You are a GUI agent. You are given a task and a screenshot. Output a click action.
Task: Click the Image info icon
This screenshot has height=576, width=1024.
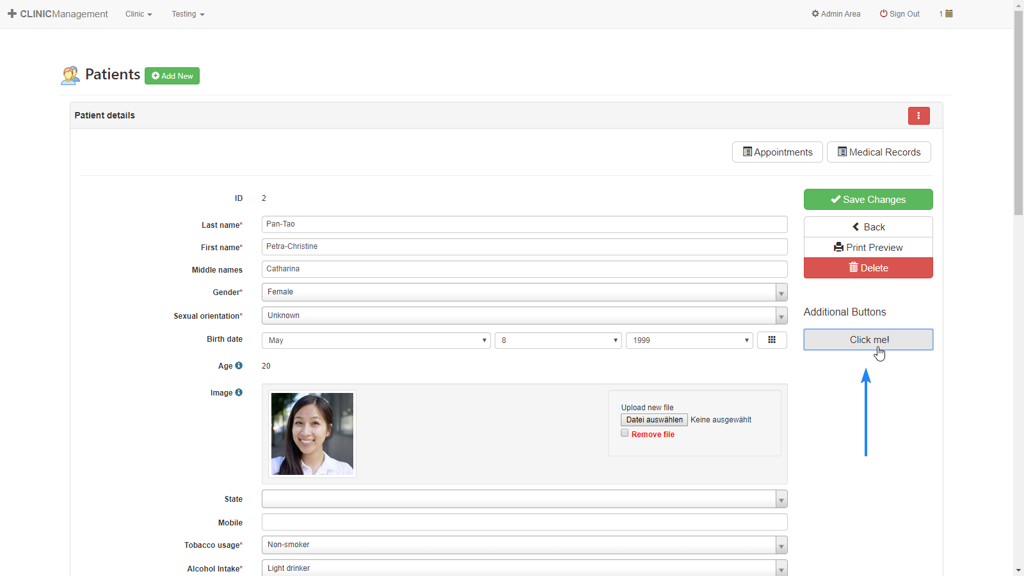coord(239,392)
